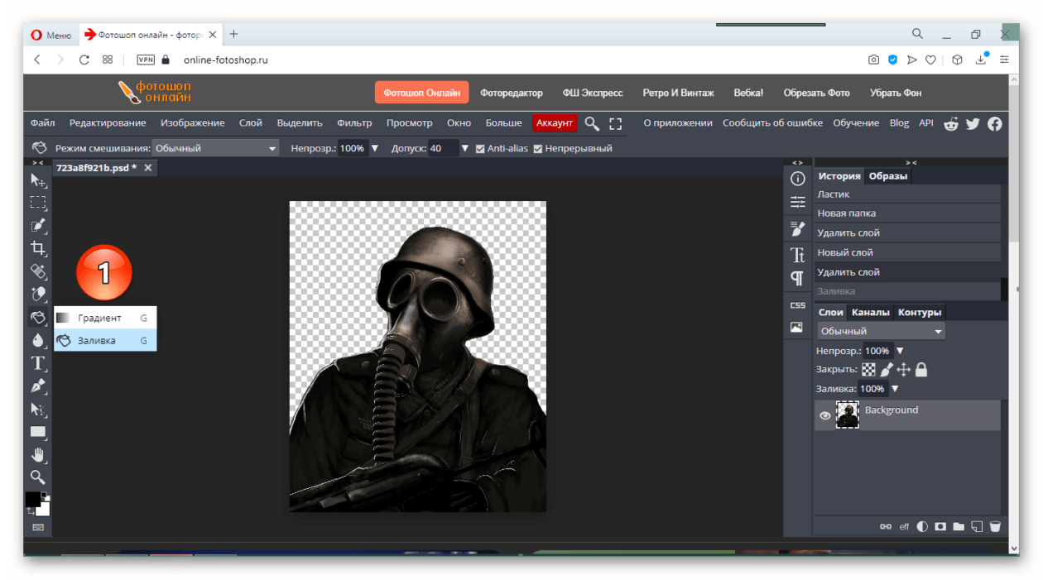The width and height of the screenshot is (1043, 580).
Task: Open the Убрать Фон link
Action: click(x=896, y=93)
